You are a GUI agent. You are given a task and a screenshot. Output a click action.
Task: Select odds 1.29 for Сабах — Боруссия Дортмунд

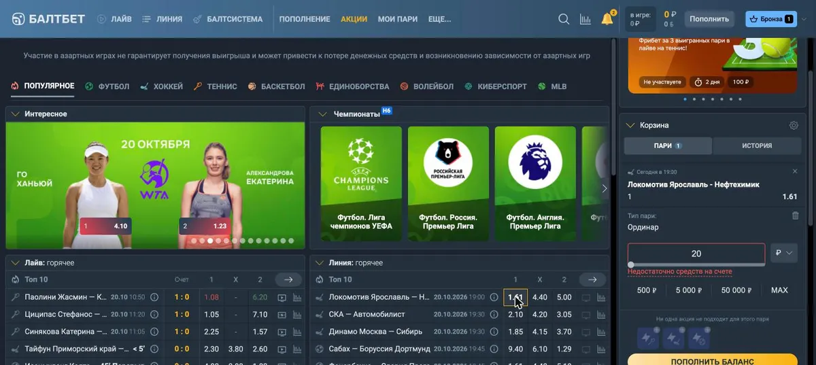[x=564, y=349]
